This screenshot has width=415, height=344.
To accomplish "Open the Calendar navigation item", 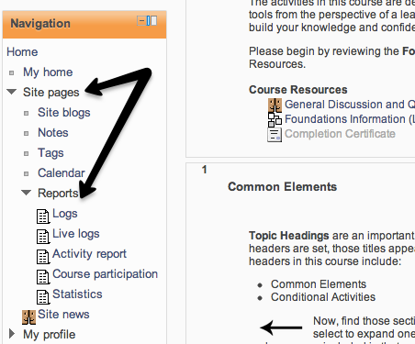I will click(x=62, y=173).
